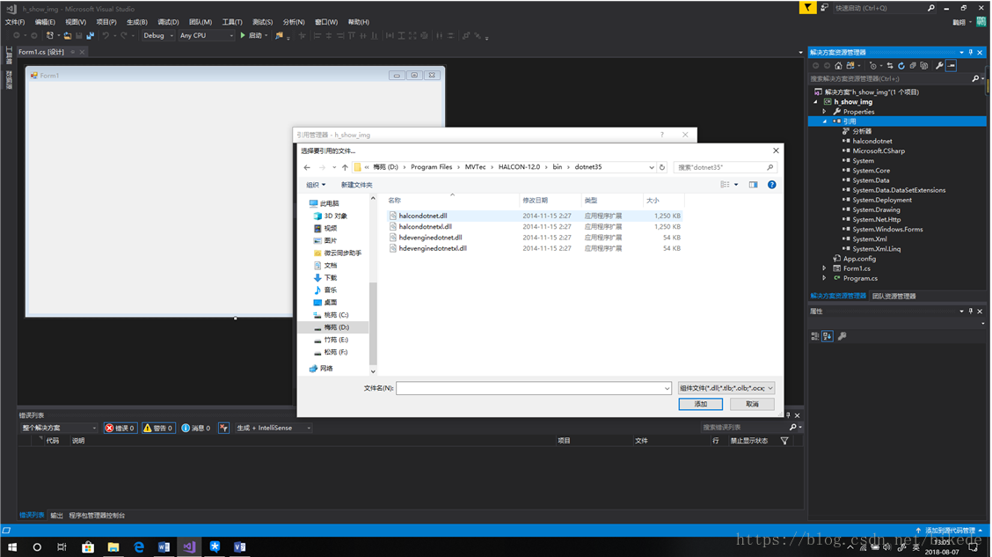The height and width of the screenshot is (557, 992).
Task: Collapse the h_show_img project node
Action: (815, 102)
